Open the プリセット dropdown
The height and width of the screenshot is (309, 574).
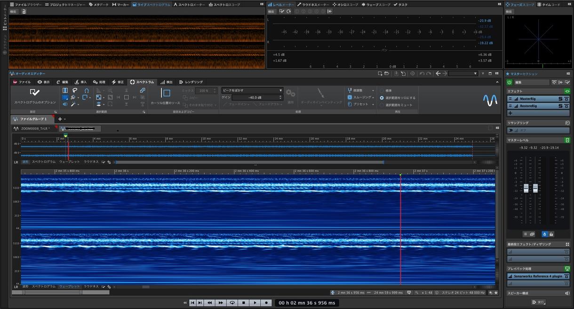point(360,104)
